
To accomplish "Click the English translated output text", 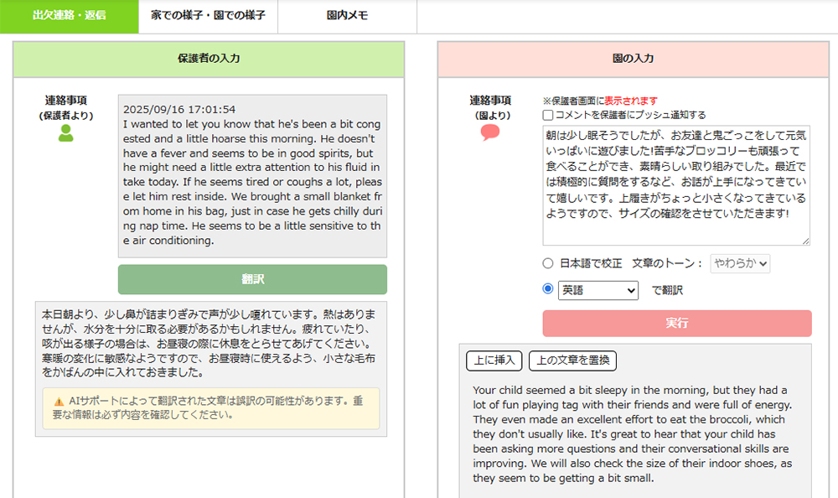I will pyautogui.click(x=634, y=433).
